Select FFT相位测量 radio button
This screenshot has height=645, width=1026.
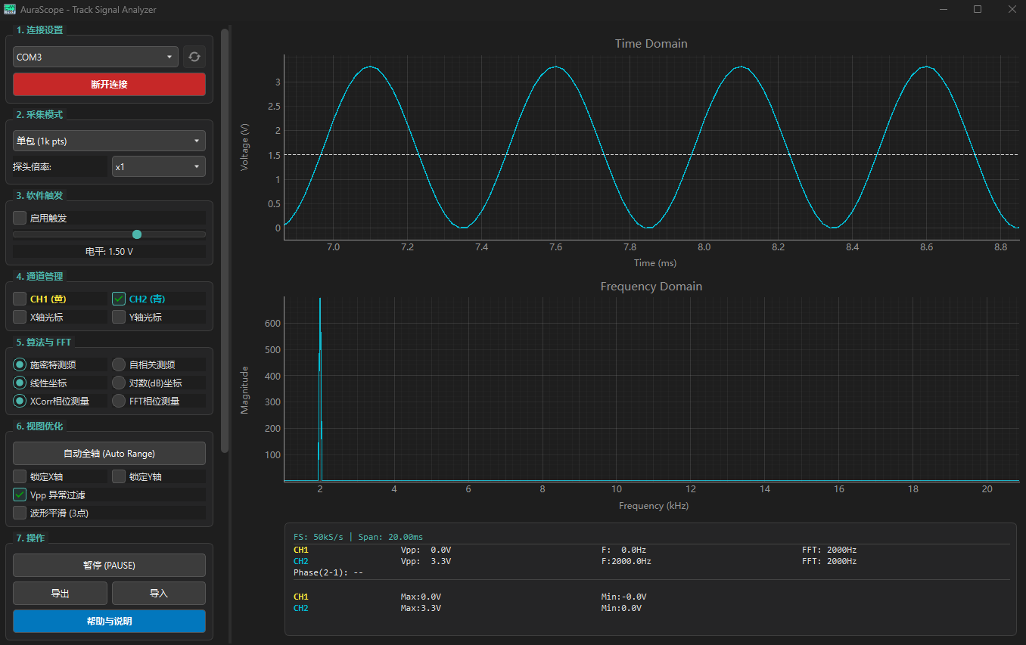119,401
